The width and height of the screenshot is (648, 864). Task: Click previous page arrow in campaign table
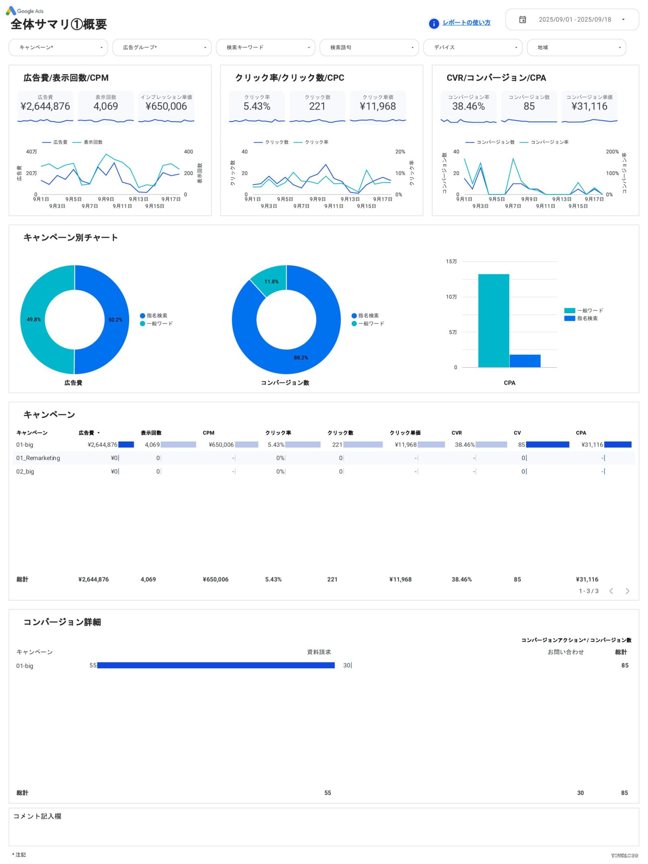pos(611,591)
